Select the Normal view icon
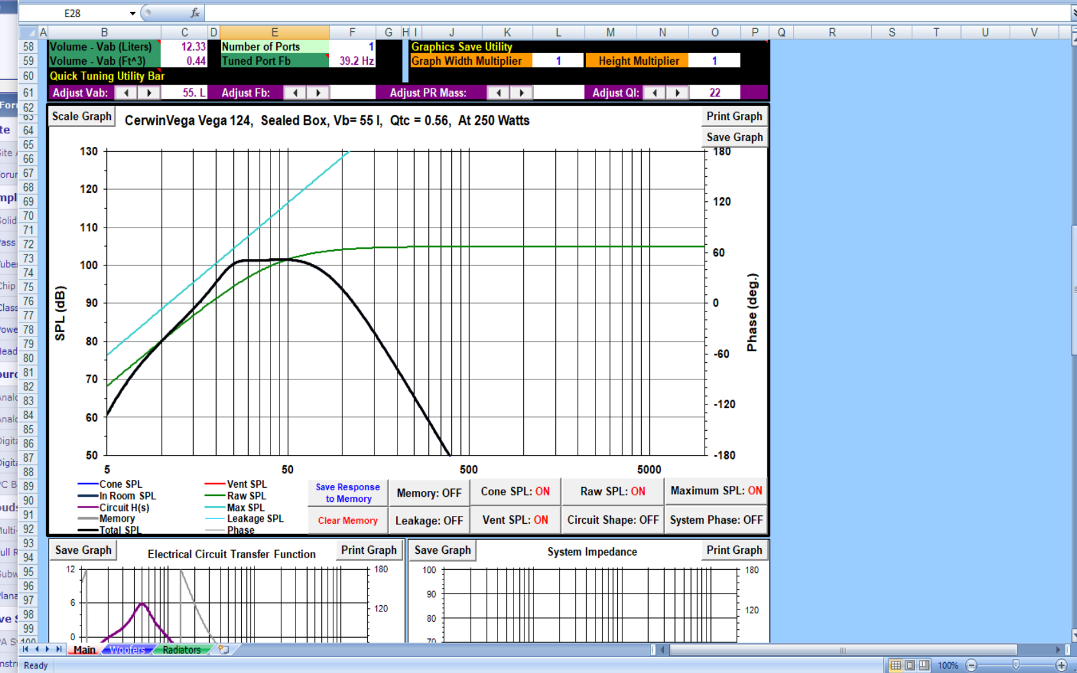The width and height of the screenshot is (1077, 673). 896,665
